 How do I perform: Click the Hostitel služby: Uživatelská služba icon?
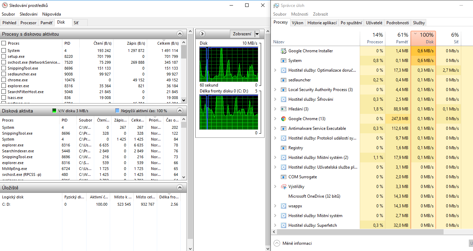tap(283, 167)
